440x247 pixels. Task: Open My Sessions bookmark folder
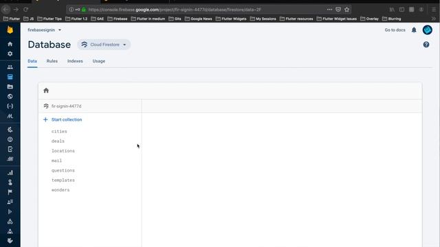(263, 19)
